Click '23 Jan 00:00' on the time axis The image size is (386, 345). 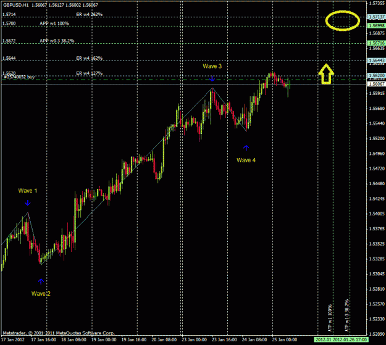194,339
